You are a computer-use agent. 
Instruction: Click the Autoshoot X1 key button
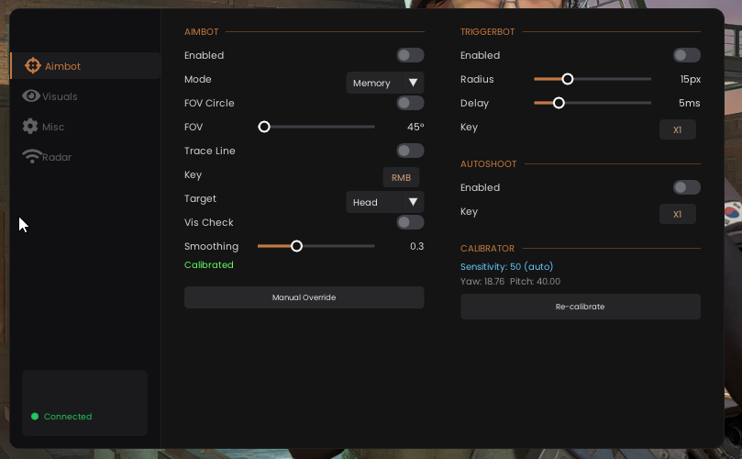[678, 214]
